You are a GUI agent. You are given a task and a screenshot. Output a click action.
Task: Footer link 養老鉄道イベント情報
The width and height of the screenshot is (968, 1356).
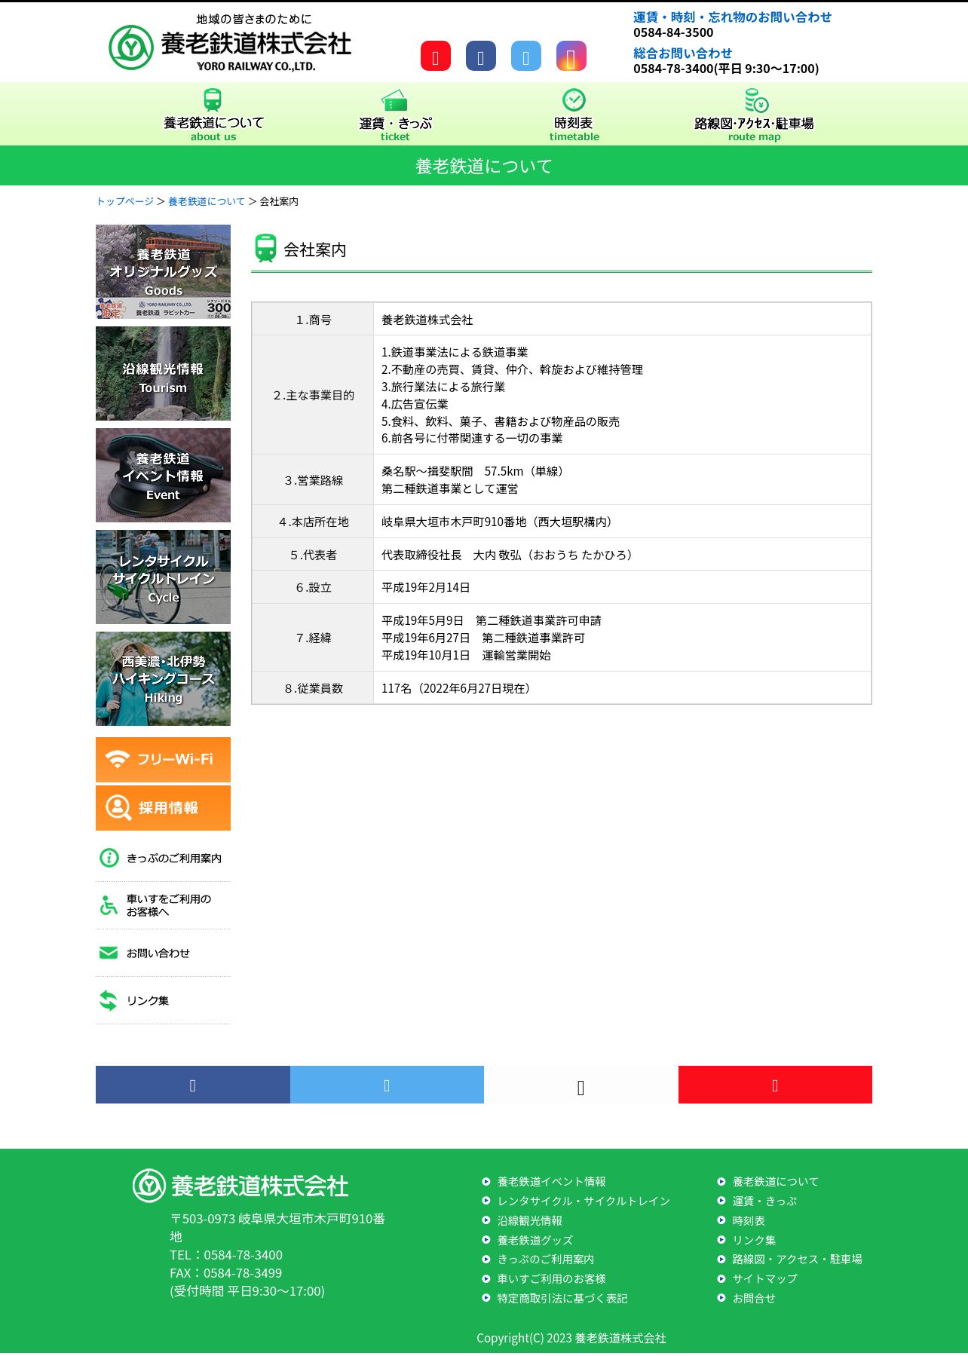552,1182
